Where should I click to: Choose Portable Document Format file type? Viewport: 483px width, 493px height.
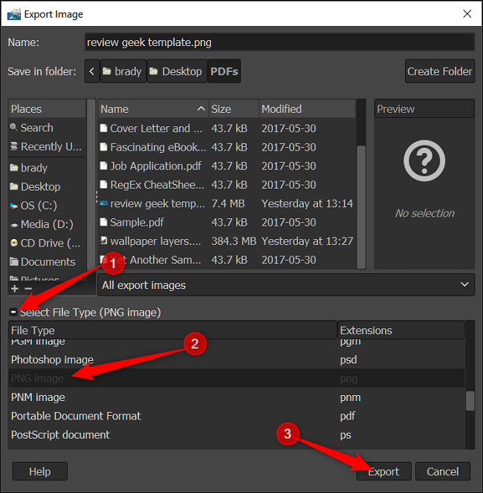[236, 416]
